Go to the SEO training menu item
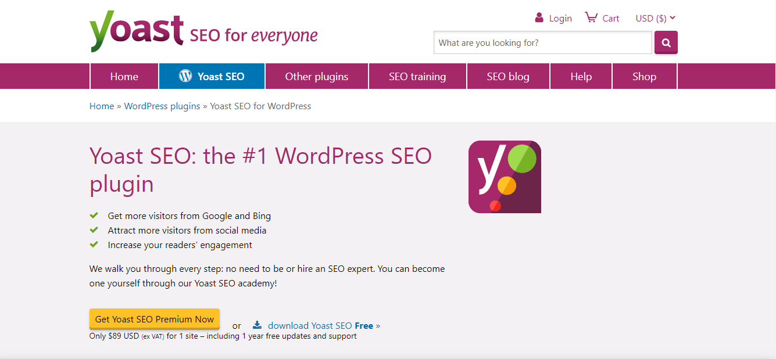This screenshot has width=776, height=359. coord(417,76)
